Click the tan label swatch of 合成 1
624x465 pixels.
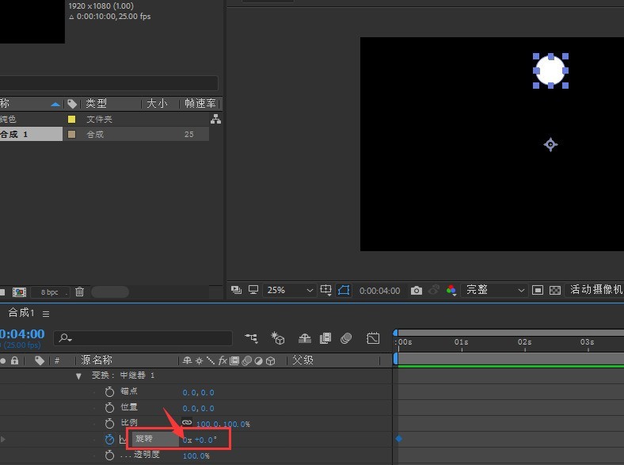coord(71,134)
